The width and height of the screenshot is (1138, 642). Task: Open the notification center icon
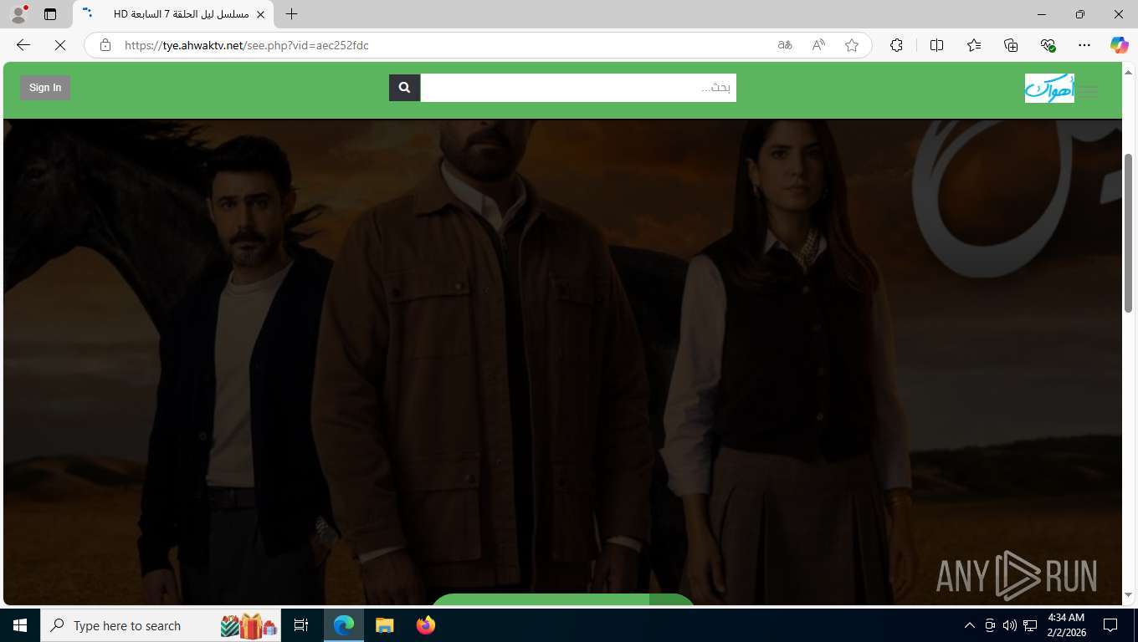pyautogui.click(x=1110, y=625)
